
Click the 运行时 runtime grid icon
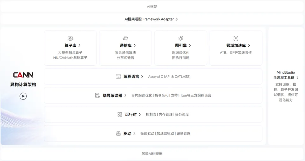click(120, 114)
